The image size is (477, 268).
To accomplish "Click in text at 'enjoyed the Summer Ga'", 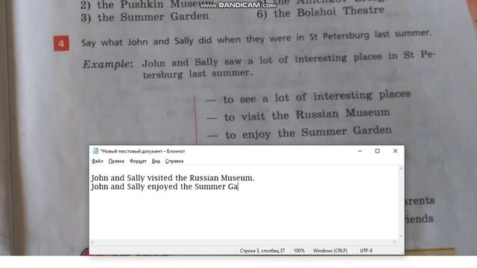I will 192,187.
